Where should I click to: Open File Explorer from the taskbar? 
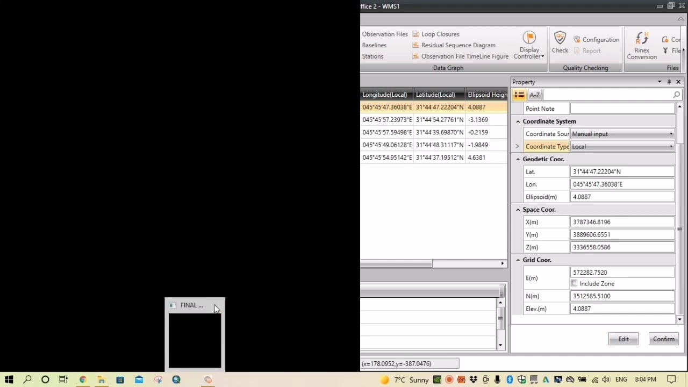tap(101, 379)
